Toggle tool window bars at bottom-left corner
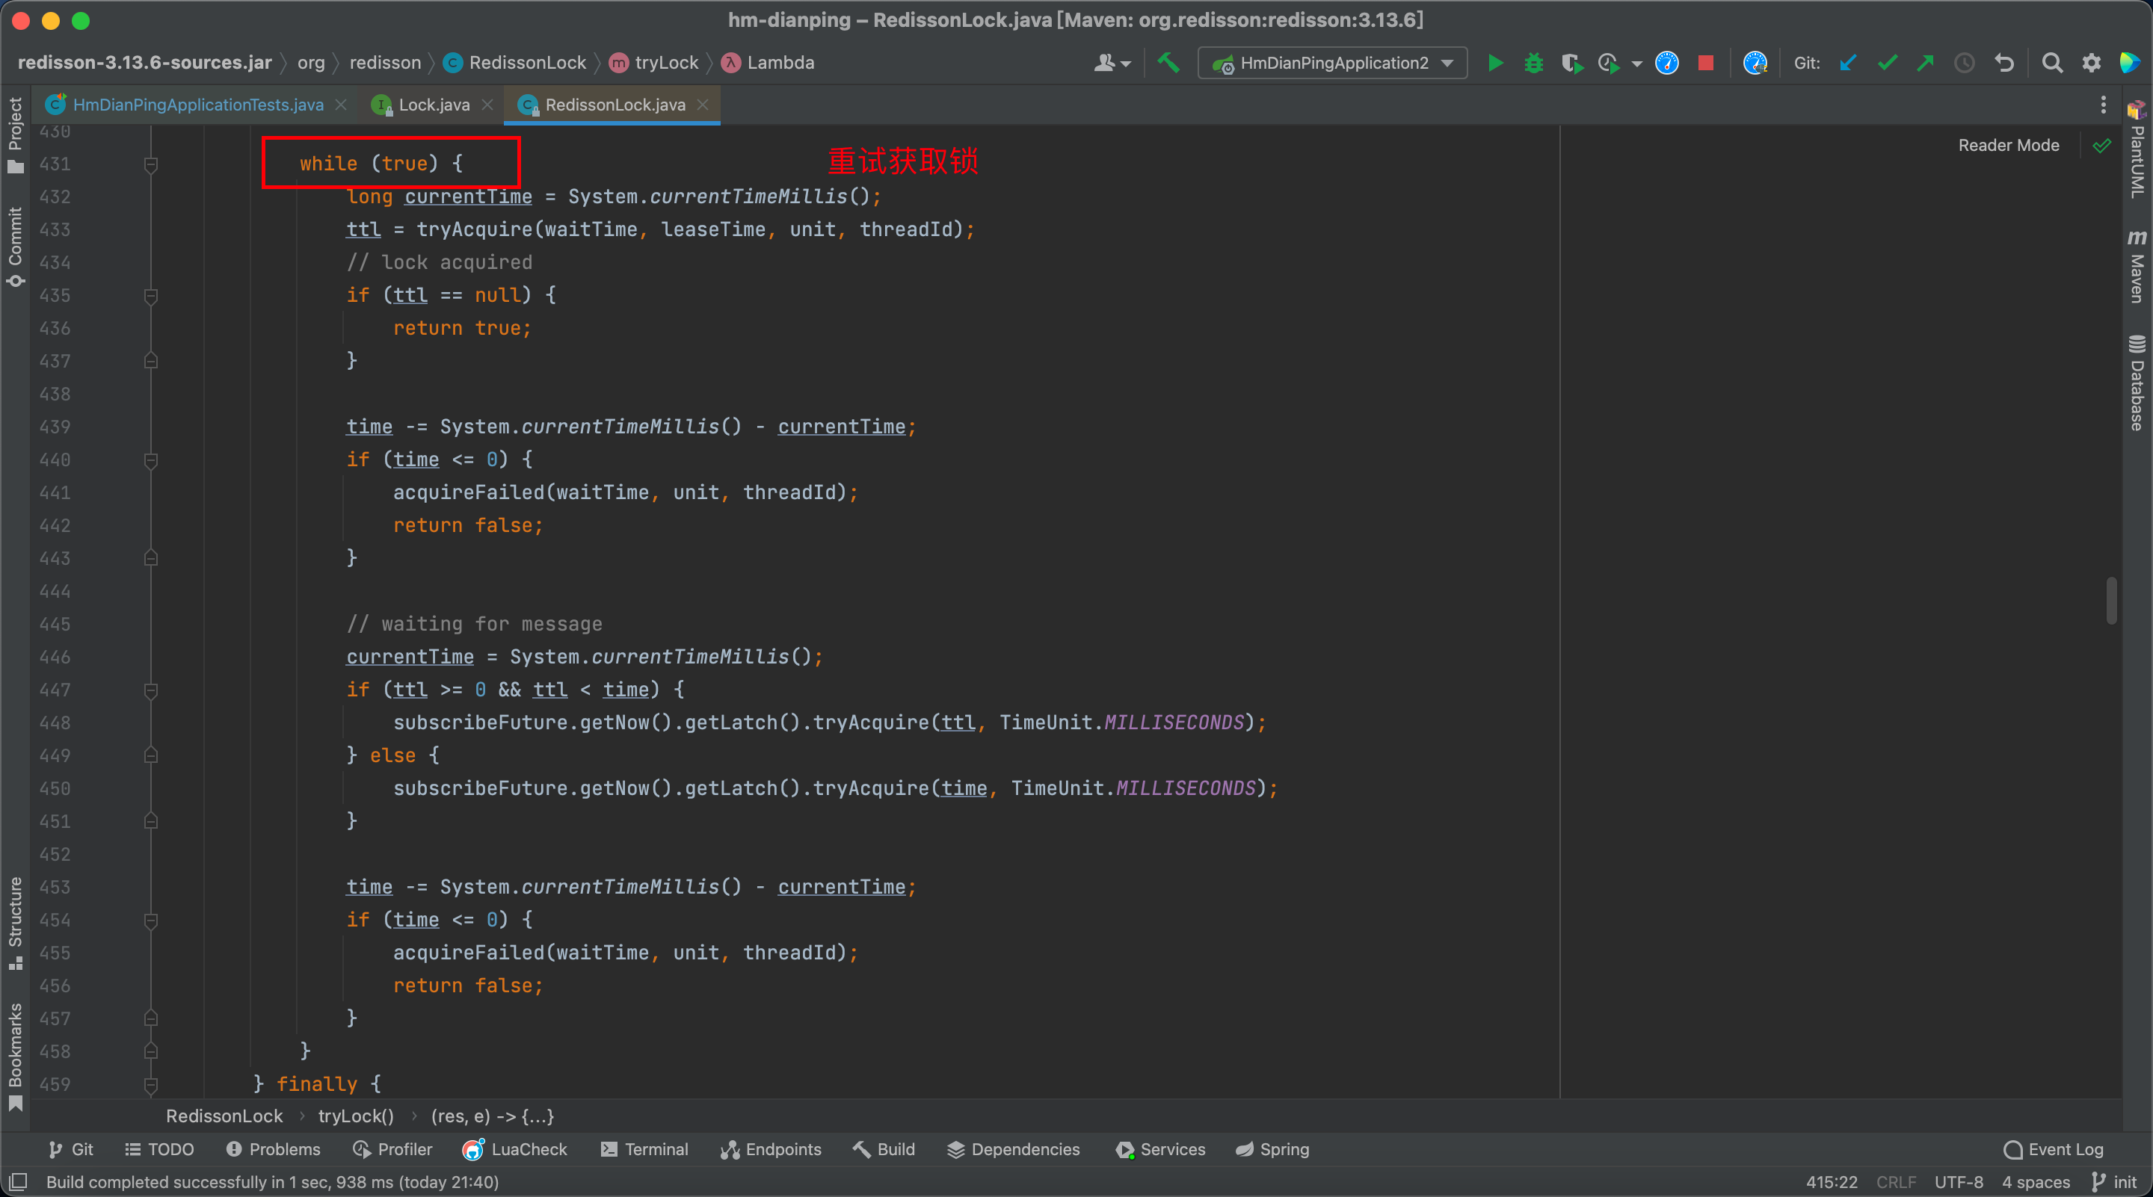The height and width of the screenshot is (1197, 2153). point(17,1182)
